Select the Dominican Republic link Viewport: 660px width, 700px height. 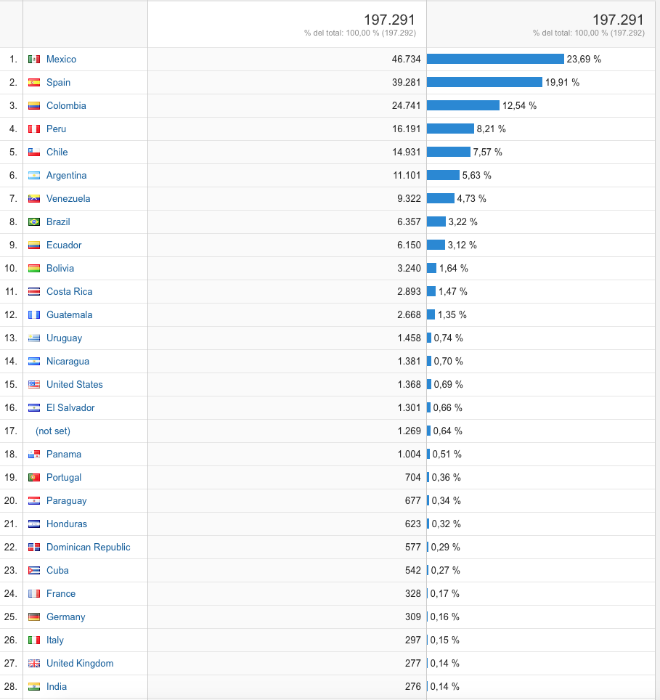point(88,548)
